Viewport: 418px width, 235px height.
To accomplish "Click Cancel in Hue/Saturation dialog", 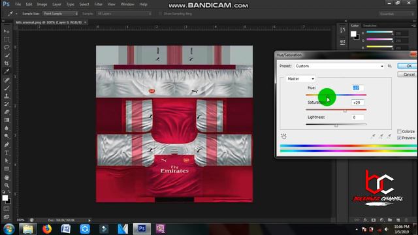I will (408, 74).
